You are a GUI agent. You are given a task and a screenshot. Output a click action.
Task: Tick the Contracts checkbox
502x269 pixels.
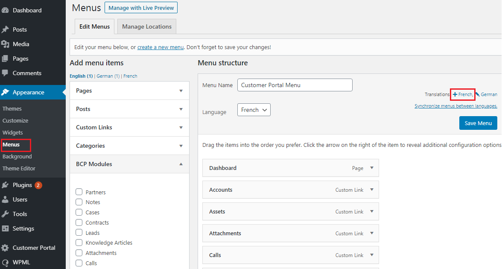(79, 222)
